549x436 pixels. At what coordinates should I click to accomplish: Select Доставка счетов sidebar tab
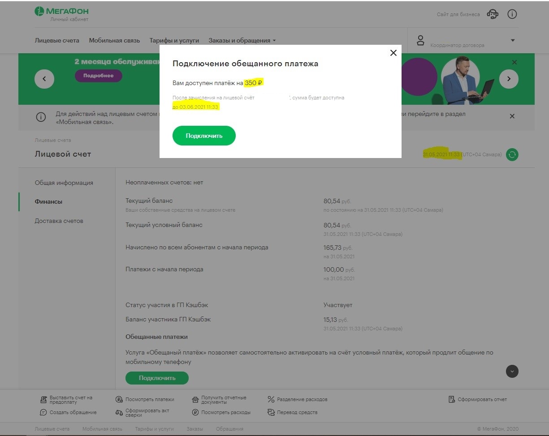[x=59, y=221]
